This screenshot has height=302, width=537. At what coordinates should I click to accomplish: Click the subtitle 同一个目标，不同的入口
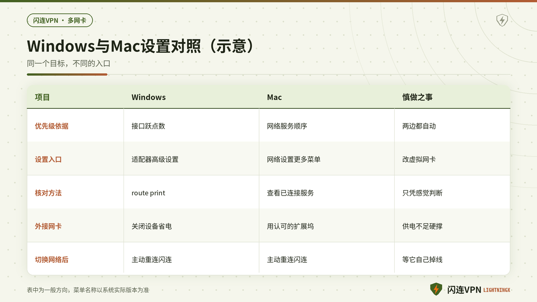68,64
